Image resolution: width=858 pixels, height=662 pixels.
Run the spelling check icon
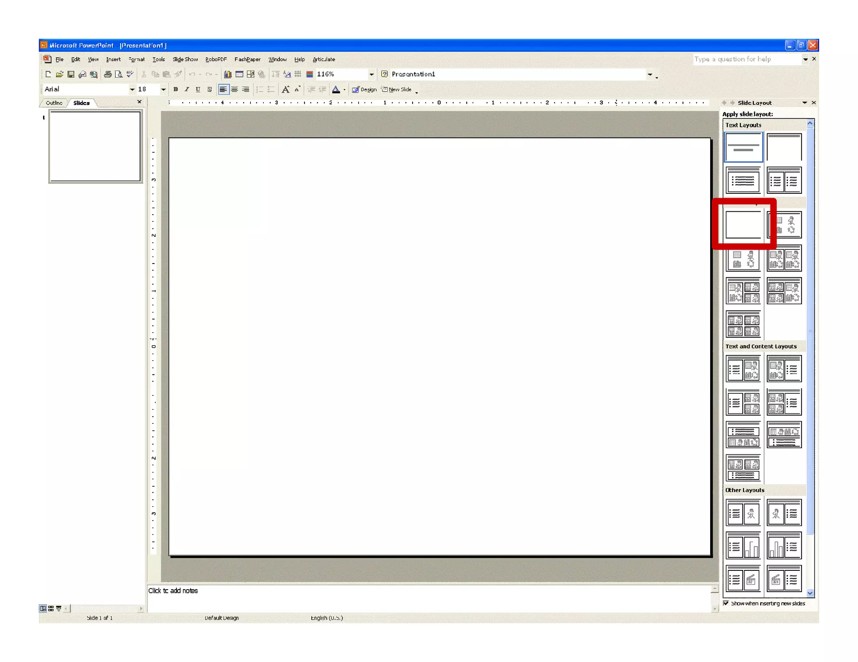click(x=130, y=74)
